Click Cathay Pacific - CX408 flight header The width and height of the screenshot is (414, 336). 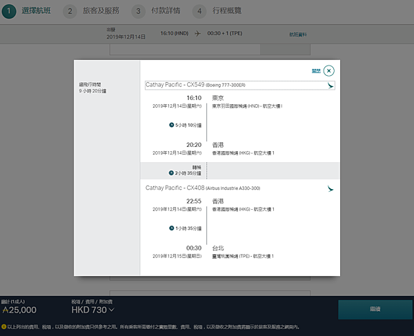(203, 188)
